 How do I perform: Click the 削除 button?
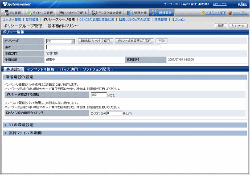(x=162, y=41)
